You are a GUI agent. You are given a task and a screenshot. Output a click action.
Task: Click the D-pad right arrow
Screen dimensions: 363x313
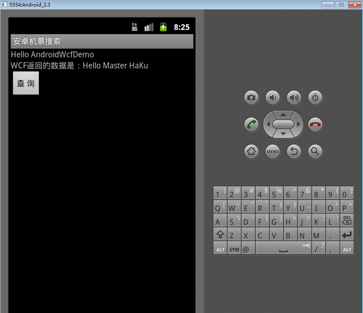click(x=298, y=124)
